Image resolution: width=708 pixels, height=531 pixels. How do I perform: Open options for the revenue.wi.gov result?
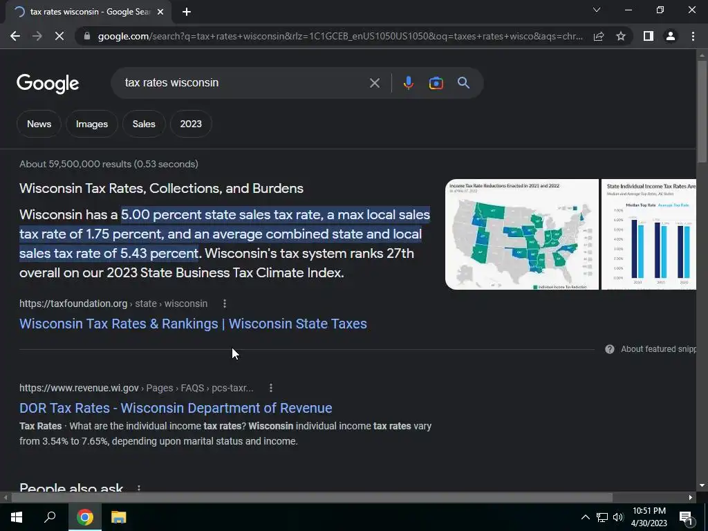270,388
